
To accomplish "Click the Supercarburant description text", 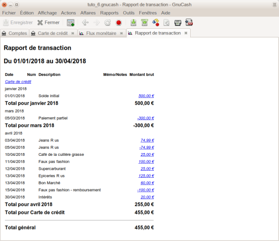I will tap(52, 169).
